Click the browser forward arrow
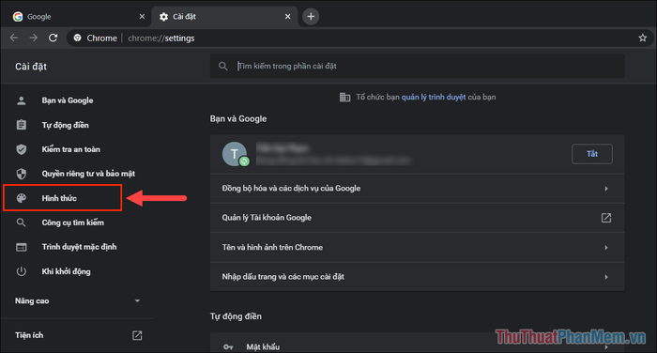This screenshot has width=657, height=353. tap(34, 38)
